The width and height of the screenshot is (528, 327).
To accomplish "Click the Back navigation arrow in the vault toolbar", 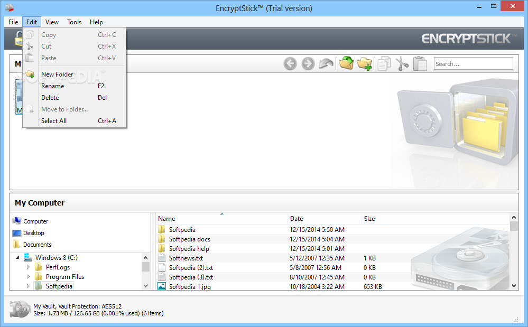I will [x=290, y=63].
